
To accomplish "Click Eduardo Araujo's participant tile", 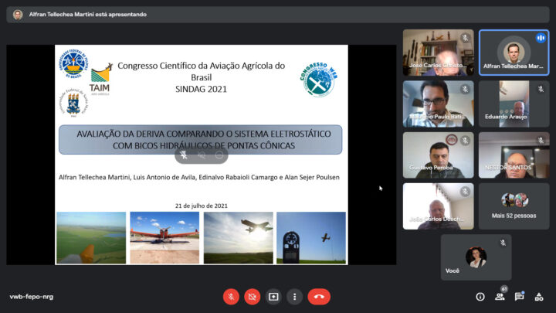I will tap(514, 104).
